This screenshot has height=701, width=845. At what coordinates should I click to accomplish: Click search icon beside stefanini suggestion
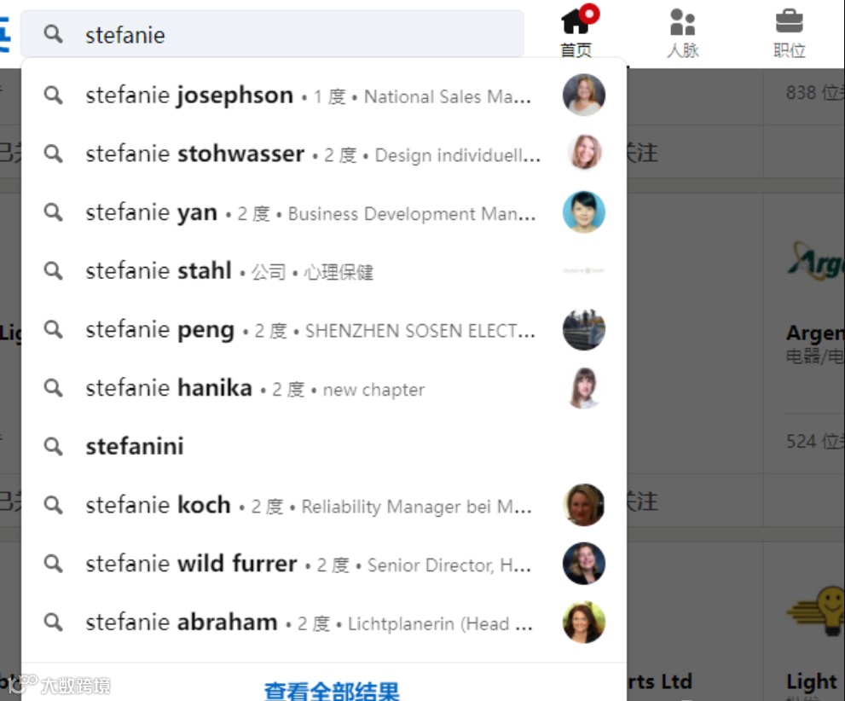coord(53,446)
